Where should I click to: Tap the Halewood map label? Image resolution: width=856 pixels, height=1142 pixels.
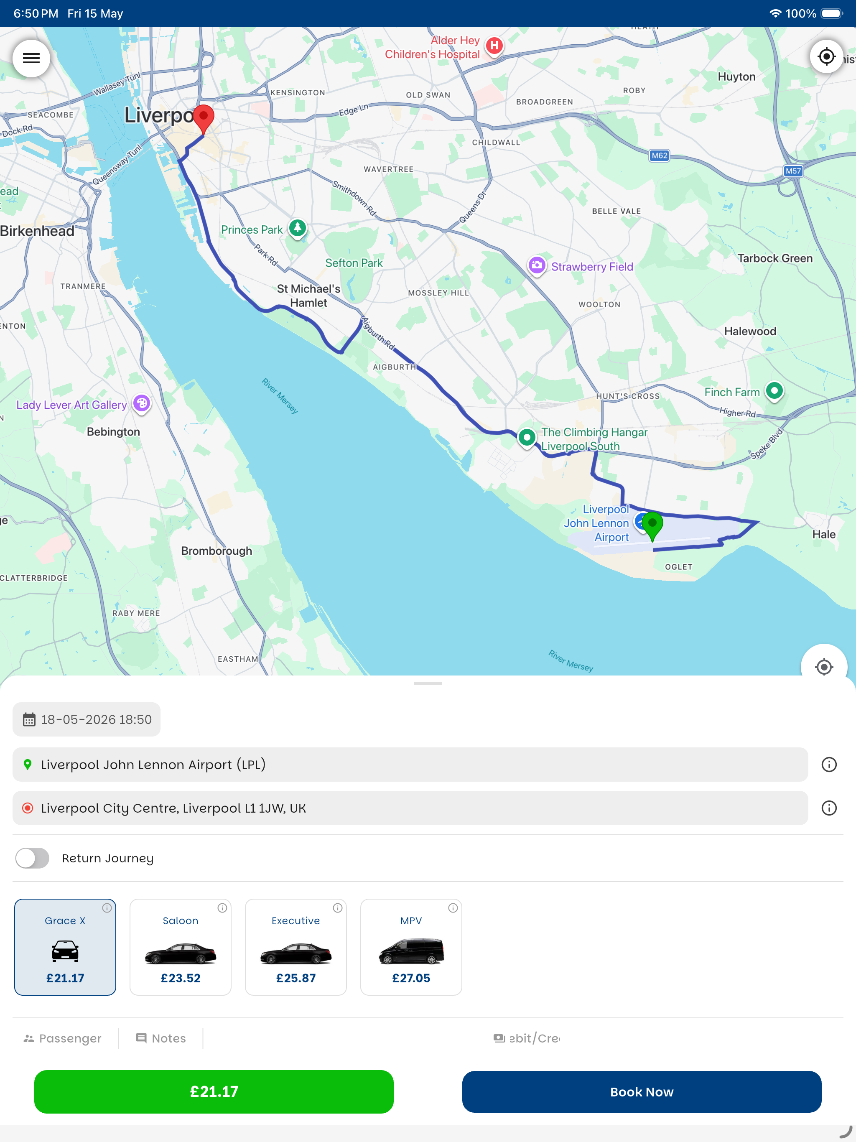(x=750, y=331)
